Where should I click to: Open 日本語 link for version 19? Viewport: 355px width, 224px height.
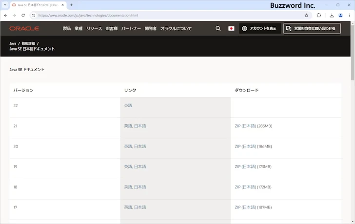[x=140, y=167]
